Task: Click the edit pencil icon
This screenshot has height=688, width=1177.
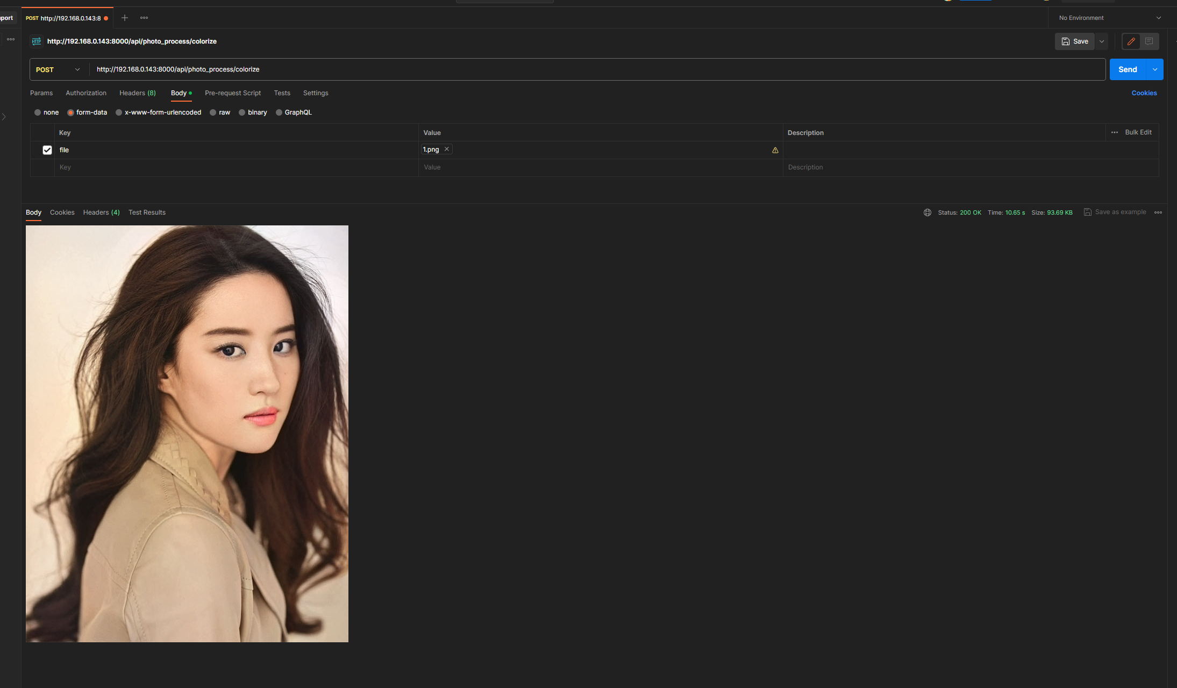Action: tap(1131, 41)
